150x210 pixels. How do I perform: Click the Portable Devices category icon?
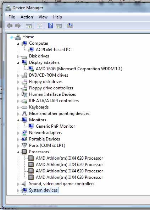[x=24, y=139]
